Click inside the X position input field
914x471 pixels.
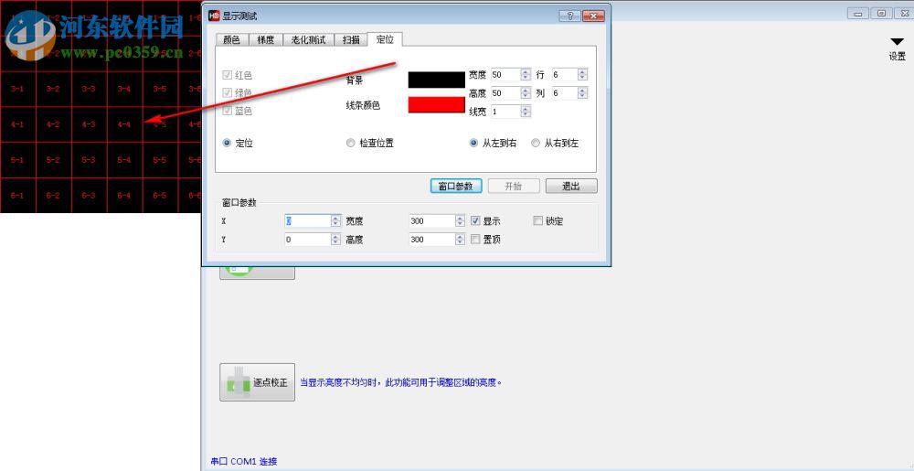click(307, 221)
